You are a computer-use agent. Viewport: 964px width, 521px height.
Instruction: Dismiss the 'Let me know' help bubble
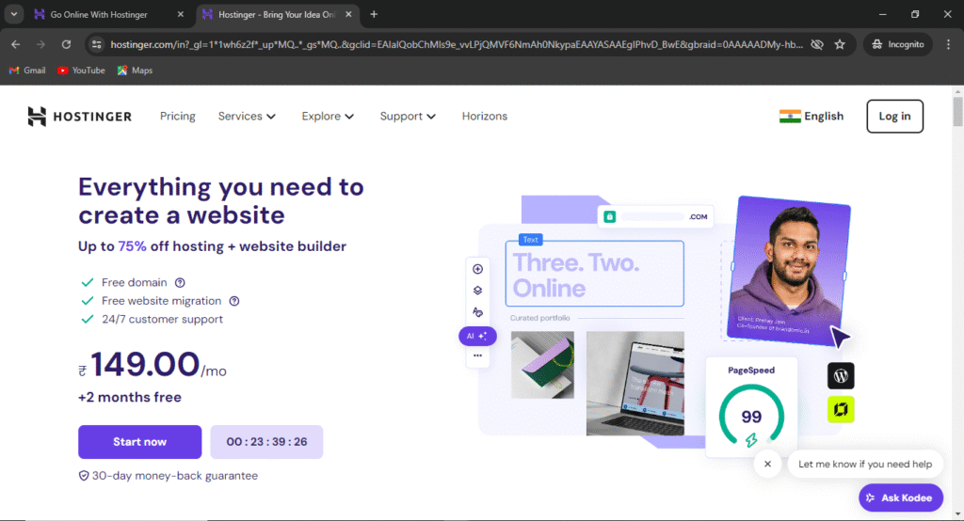(x=767, y=464)
